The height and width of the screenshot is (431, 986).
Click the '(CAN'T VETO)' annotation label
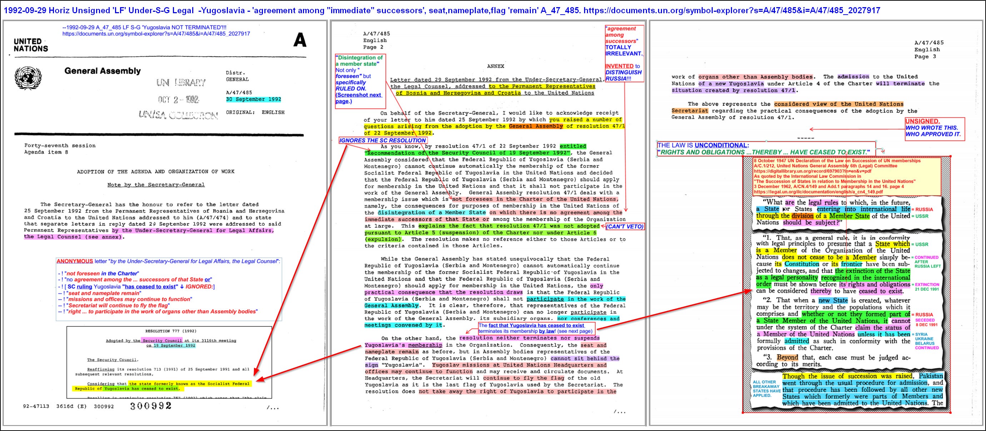click(625, 227)
